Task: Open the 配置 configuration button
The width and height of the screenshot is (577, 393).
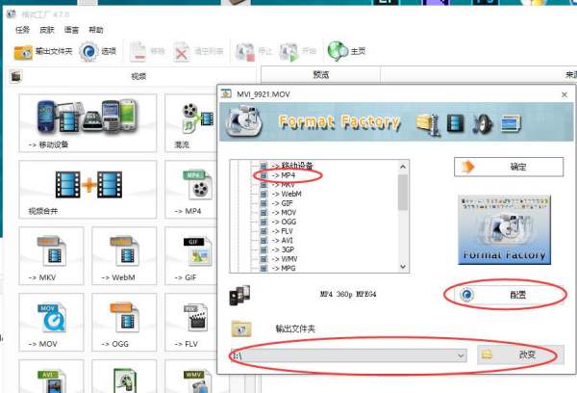Action: [x=509, y=295]
